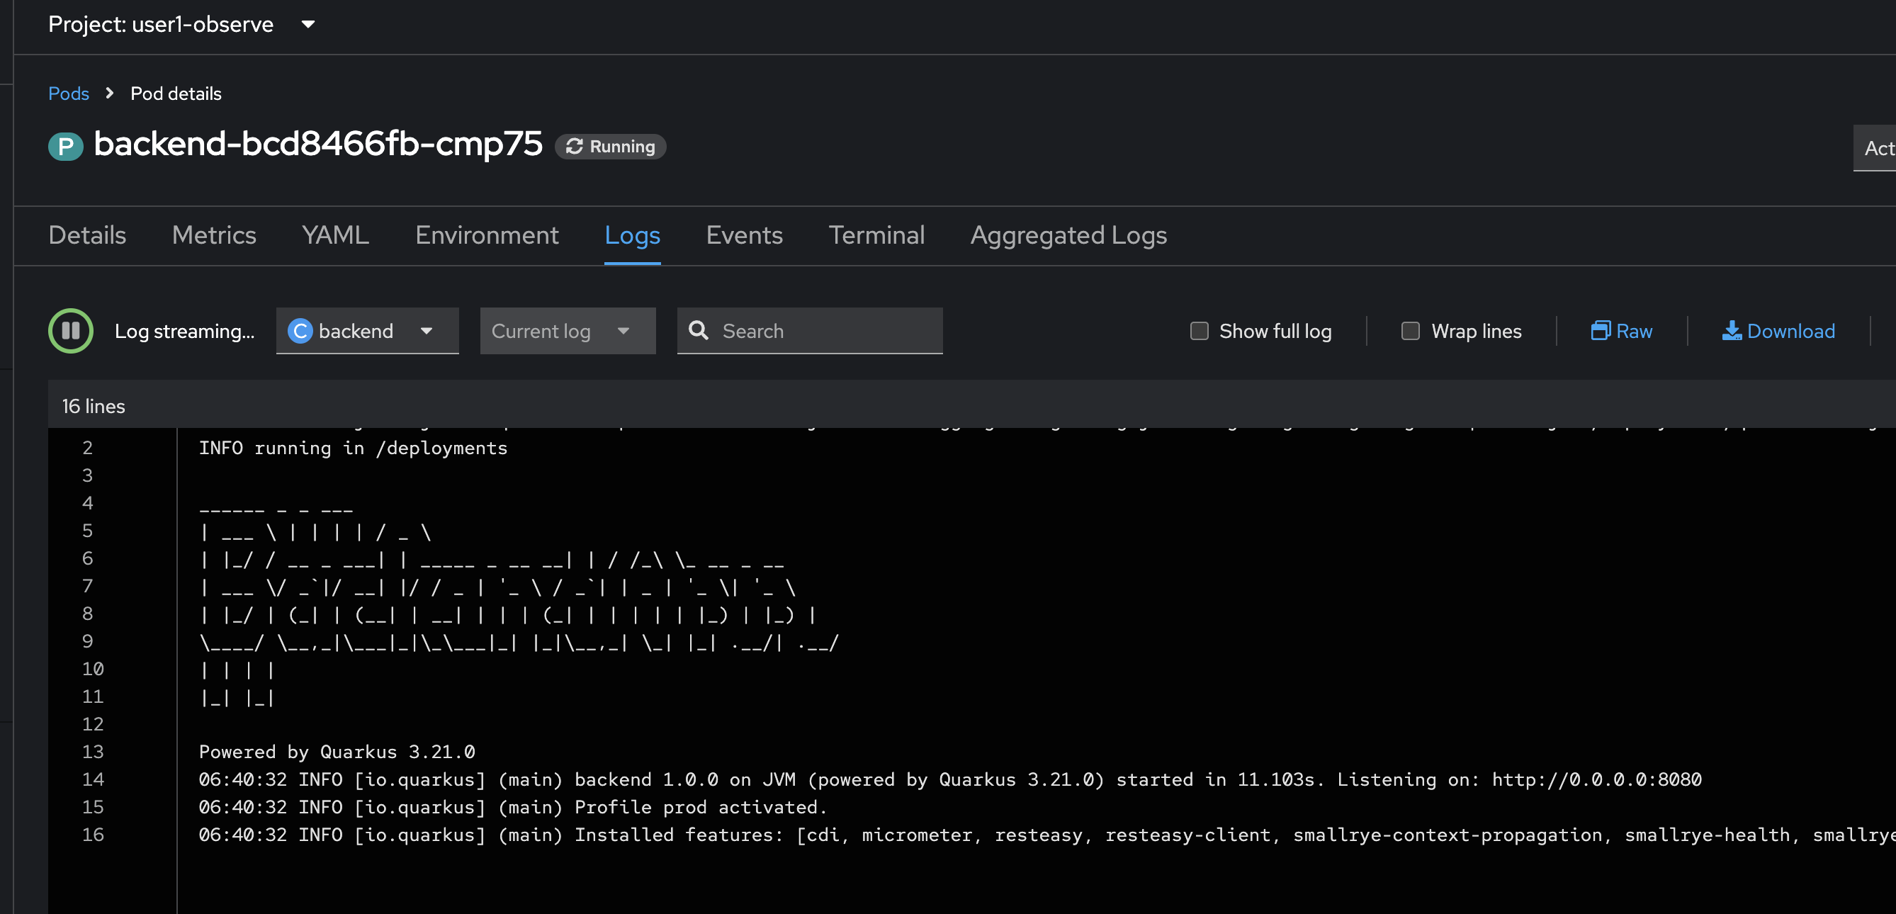Click the 'started in 11.103s' log line

[x=949, y=779]
